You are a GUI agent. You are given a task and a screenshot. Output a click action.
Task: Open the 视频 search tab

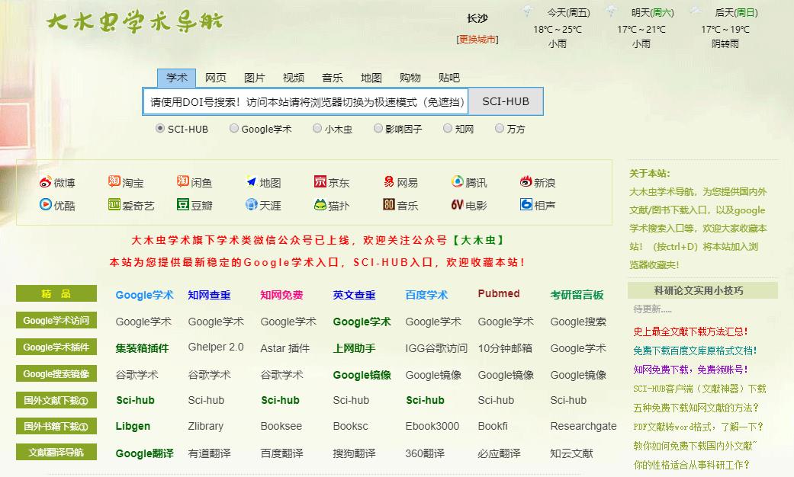[x=294, y=77]
